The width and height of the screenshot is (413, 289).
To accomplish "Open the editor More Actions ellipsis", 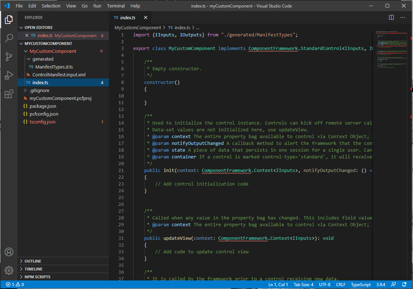I will (403, 17).
